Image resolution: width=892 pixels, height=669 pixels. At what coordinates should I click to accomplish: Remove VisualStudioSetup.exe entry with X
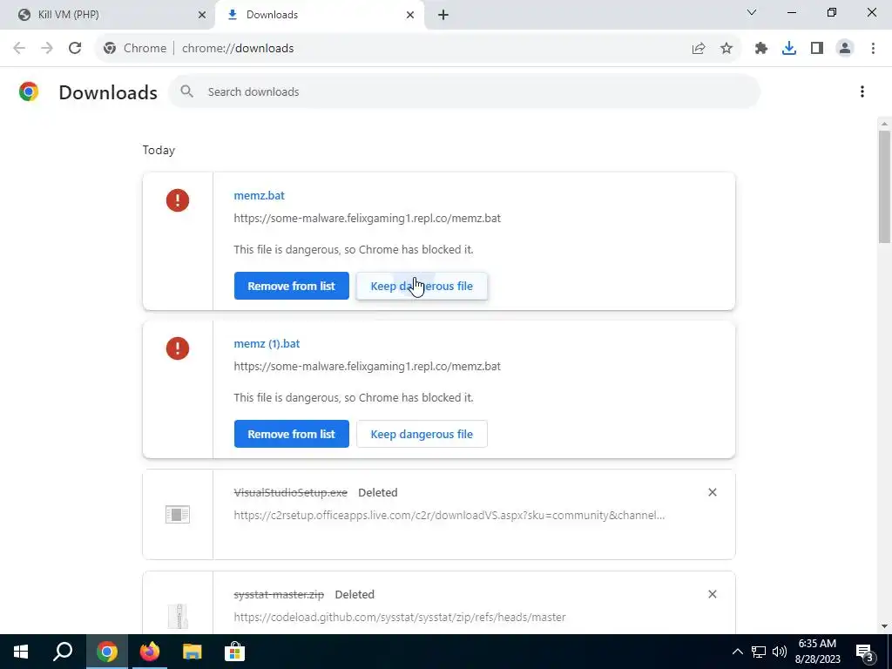pyautogui.click(x=713, y=492)
